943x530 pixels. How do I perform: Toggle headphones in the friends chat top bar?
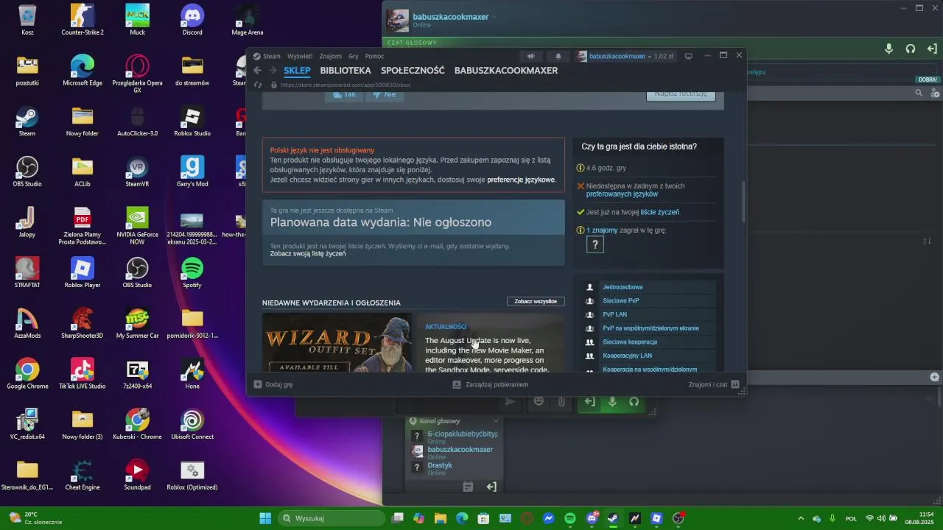[911, 49]
